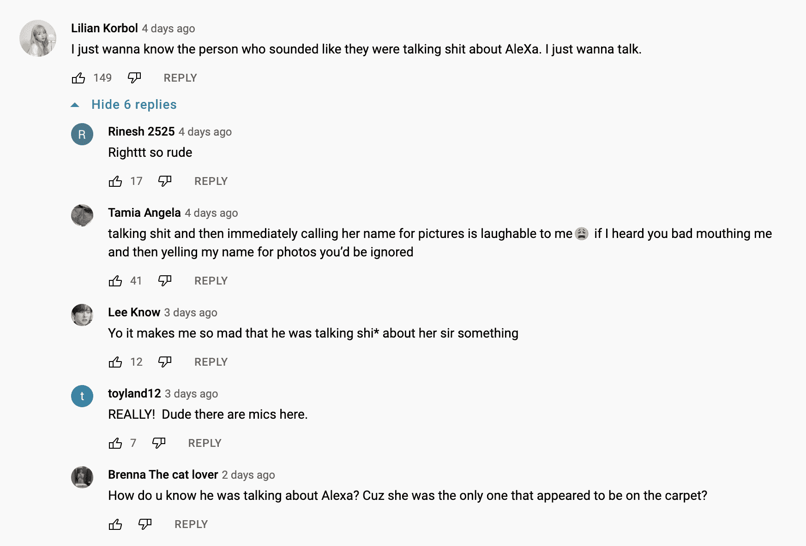Dislike Brenna The cat lover's reply
Image resolution: width=806 pixels, height=546 pixels.
[x=145, y=524]
